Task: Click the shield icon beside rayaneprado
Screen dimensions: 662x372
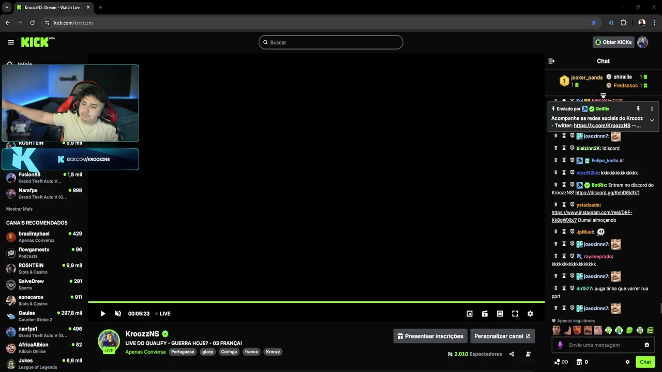Action: coord(572,256)
